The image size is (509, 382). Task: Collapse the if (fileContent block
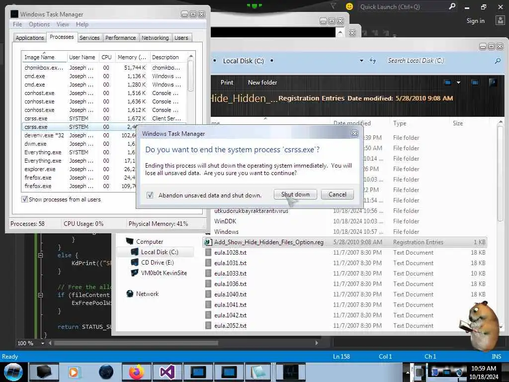(41, 295)
